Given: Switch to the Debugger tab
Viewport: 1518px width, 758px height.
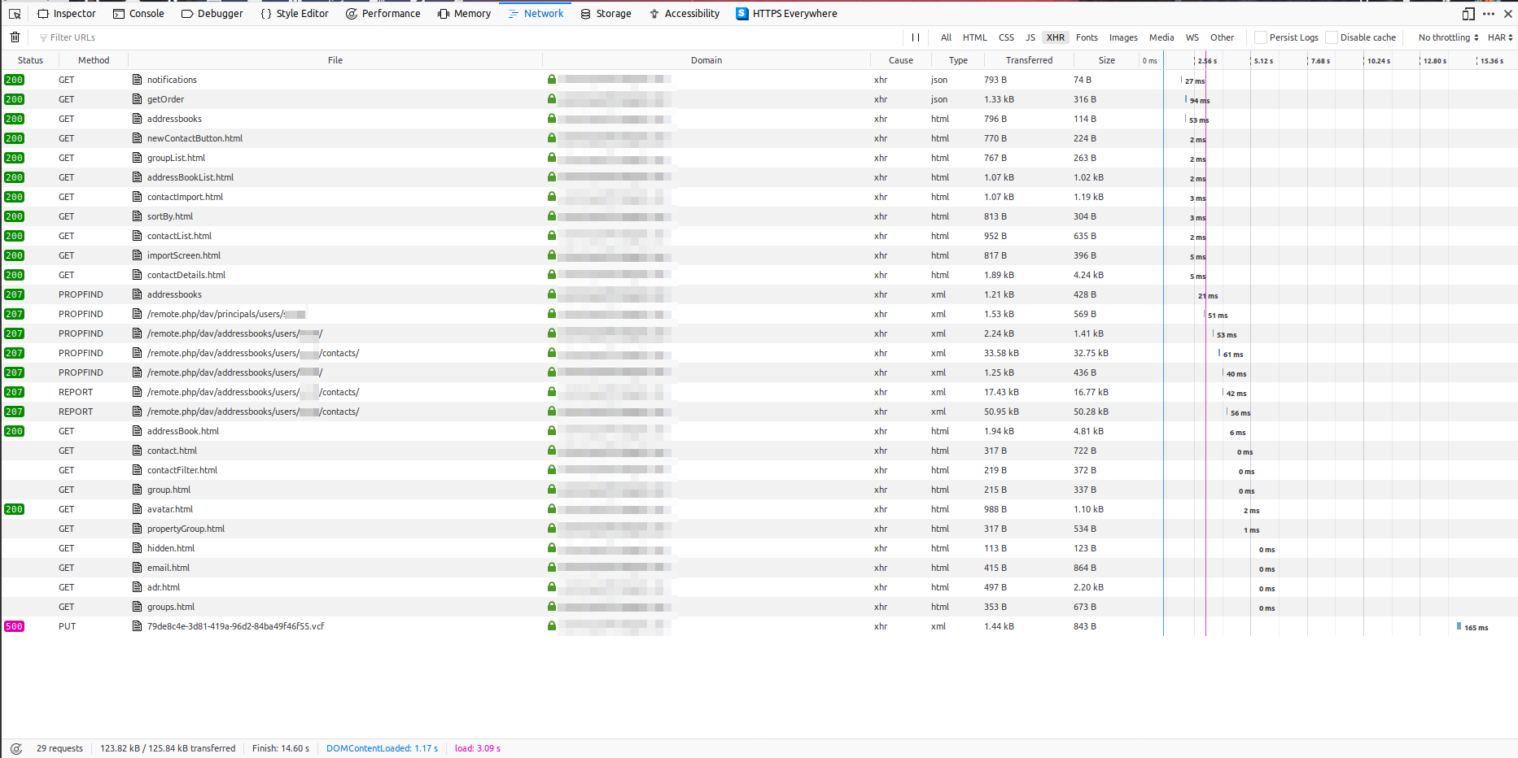Looking at the screenshot, I should (x=212, y=14).
